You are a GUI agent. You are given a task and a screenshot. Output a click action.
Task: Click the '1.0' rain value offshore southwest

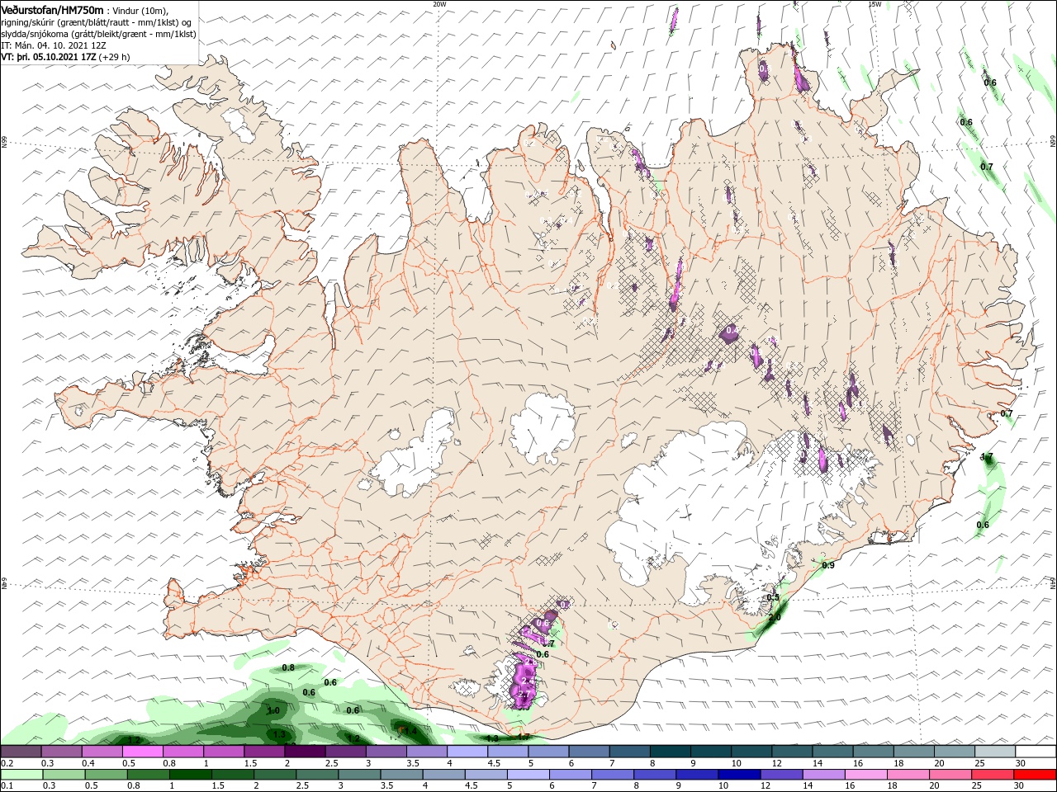tap(274, 710)
